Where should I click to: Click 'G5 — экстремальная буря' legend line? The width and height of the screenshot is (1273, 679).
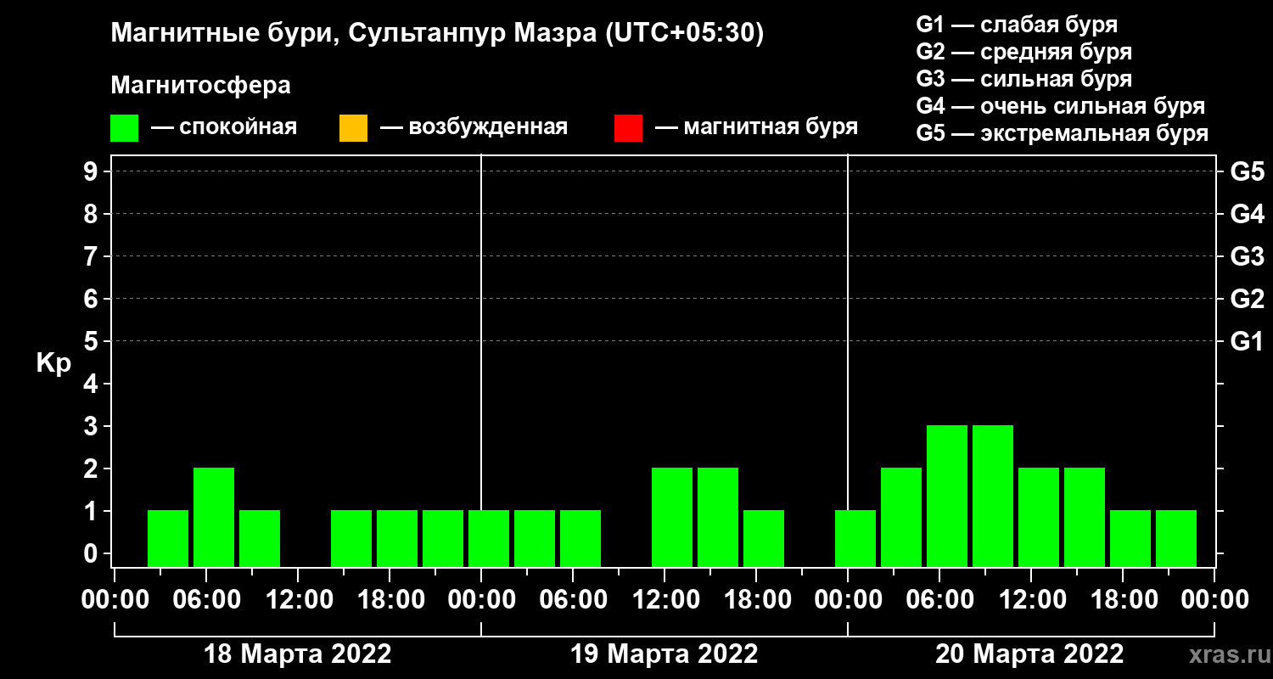1063,134
